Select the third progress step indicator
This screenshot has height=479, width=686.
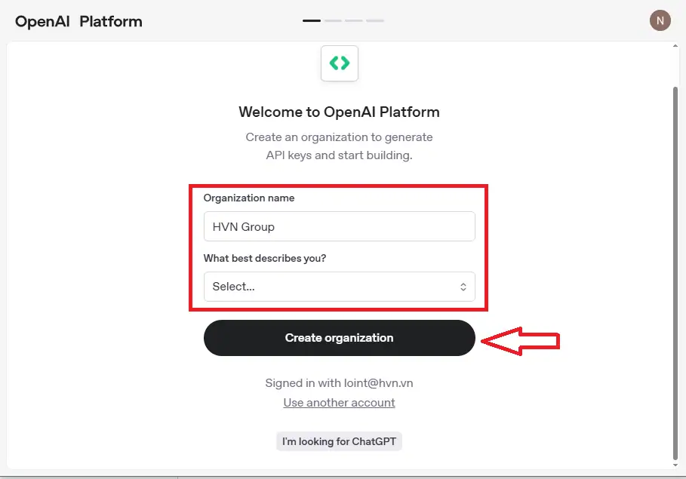coord(354,21)
